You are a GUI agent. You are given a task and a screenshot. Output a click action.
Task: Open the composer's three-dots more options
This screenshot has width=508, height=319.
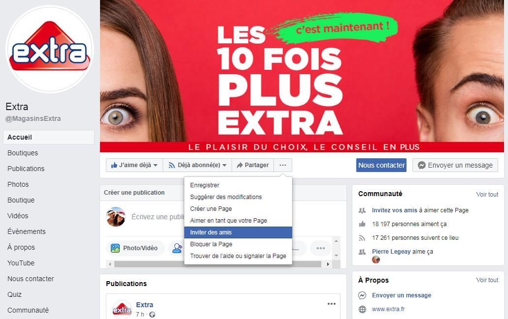coord(321,248)
